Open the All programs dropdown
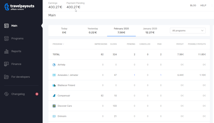The width and height of the screenshot is (214, 123). [188, 31]
